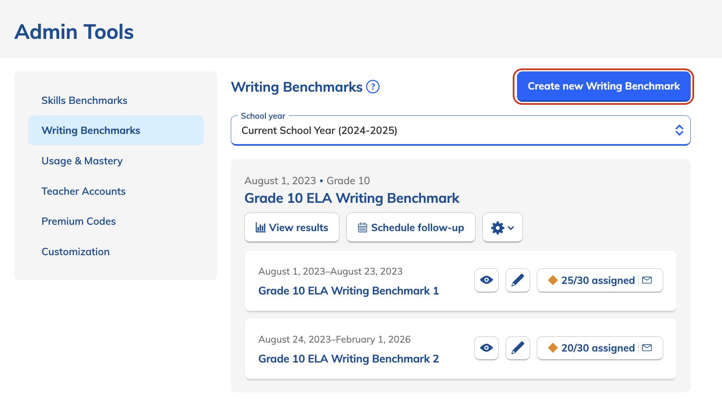The width and height of the screenshot is (722, 409).
Task: Open Grade 10 ELA Writing Benchmark heading link
Action: click(352, 198)
